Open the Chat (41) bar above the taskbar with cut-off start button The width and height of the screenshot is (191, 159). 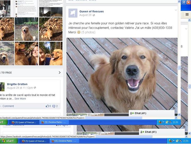[152, 113]
